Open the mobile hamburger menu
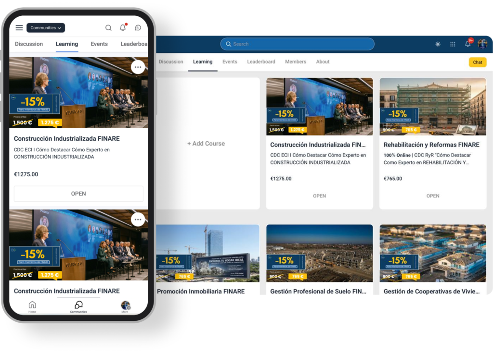This screenshot has height=353, width=493. click(19, 28)
